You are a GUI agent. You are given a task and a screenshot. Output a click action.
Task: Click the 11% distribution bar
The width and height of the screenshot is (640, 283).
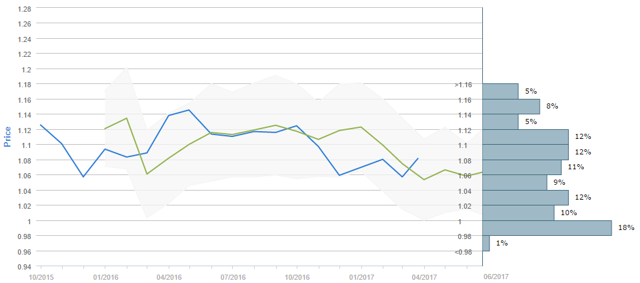pos(522,167)
